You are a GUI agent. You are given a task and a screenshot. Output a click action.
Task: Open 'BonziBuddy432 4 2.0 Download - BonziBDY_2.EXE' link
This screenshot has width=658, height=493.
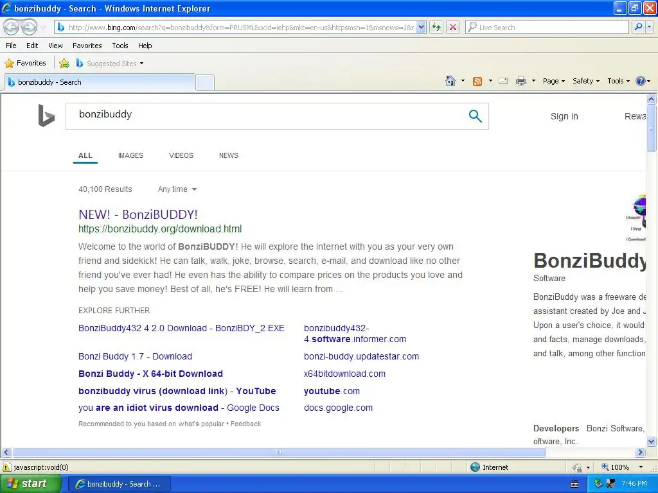coord(181,328)
